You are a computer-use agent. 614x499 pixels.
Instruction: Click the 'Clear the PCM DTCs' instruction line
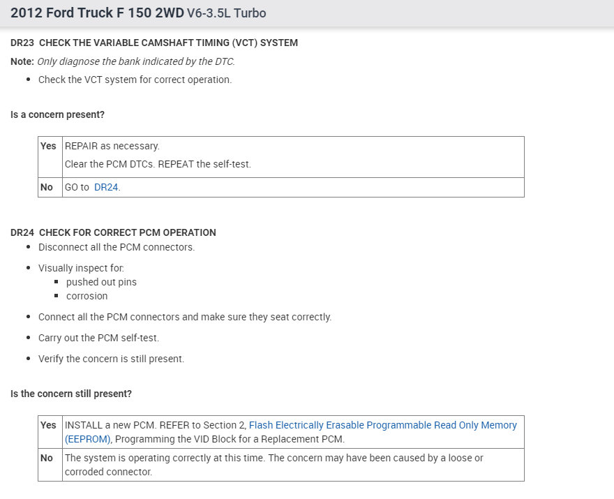[158, 165]
